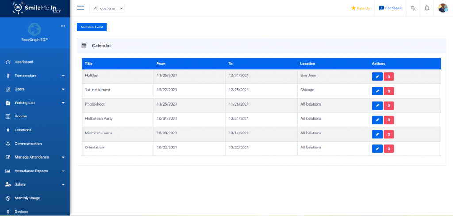This screenshot has height=216, width=453.
Task: Open the user profile avatar
Action: pyautogui.click(x=443, y=8)
